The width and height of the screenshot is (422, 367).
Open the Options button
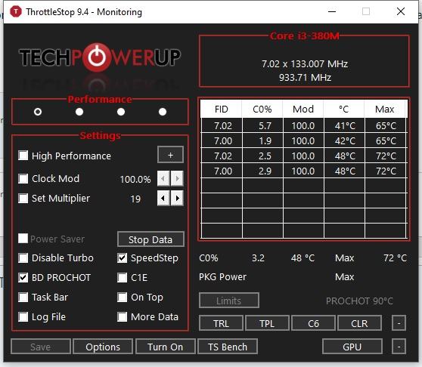pos(103,347)
